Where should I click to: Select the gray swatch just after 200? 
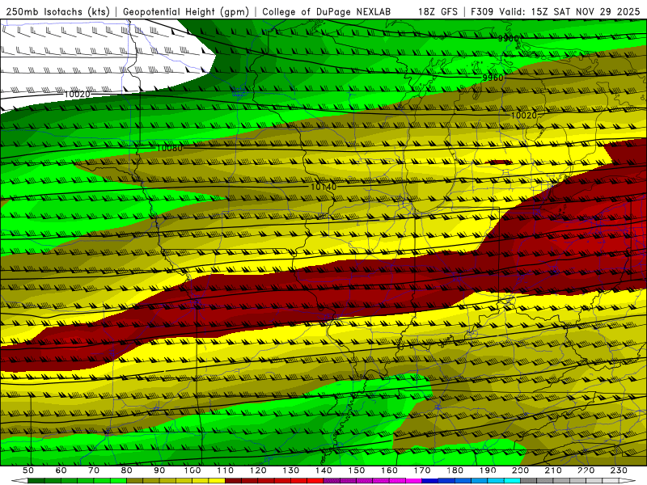click(529, 481)
